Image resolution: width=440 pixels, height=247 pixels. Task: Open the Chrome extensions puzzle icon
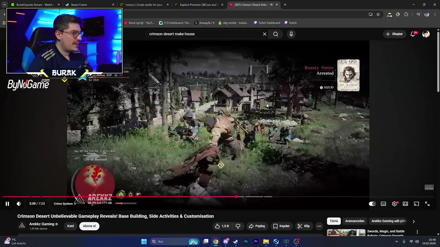pos(406,14)
